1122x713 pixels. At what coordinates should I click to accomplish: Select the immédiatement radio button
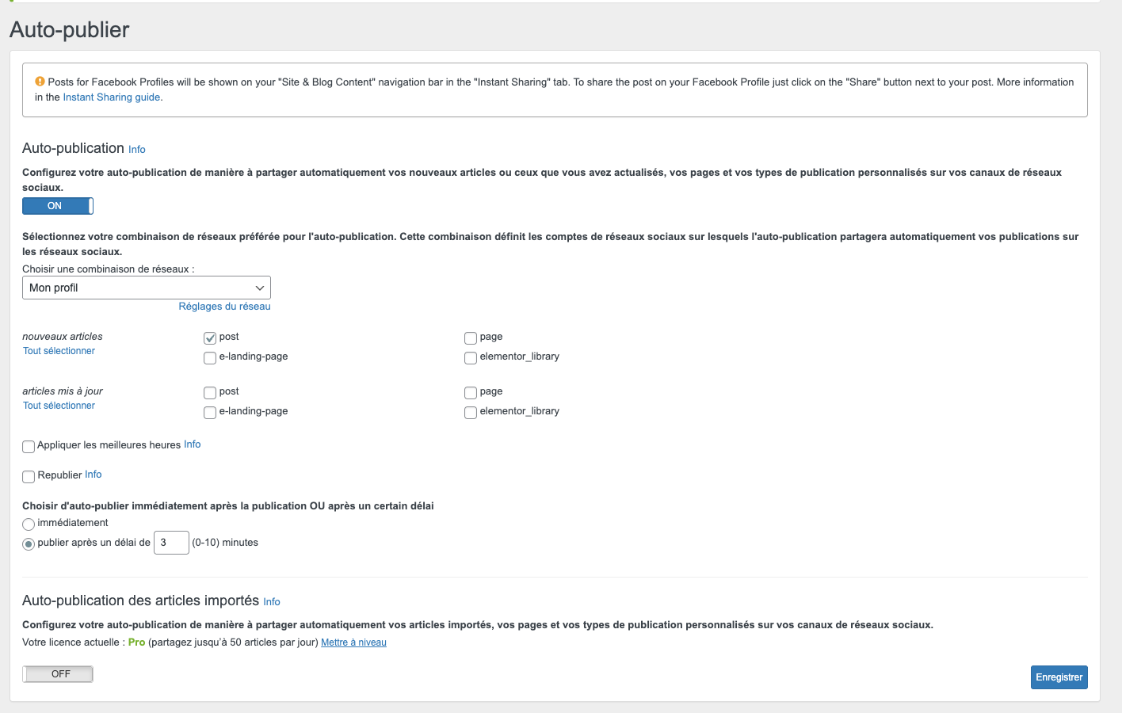click(x=29, y=524)
